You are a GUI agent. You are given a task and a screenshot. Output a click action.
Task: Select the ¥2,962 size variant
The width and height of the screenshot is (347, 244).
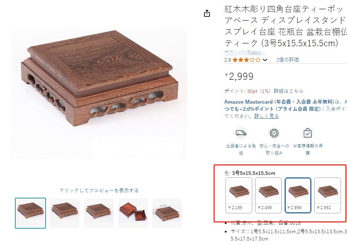tap(327, 195)
